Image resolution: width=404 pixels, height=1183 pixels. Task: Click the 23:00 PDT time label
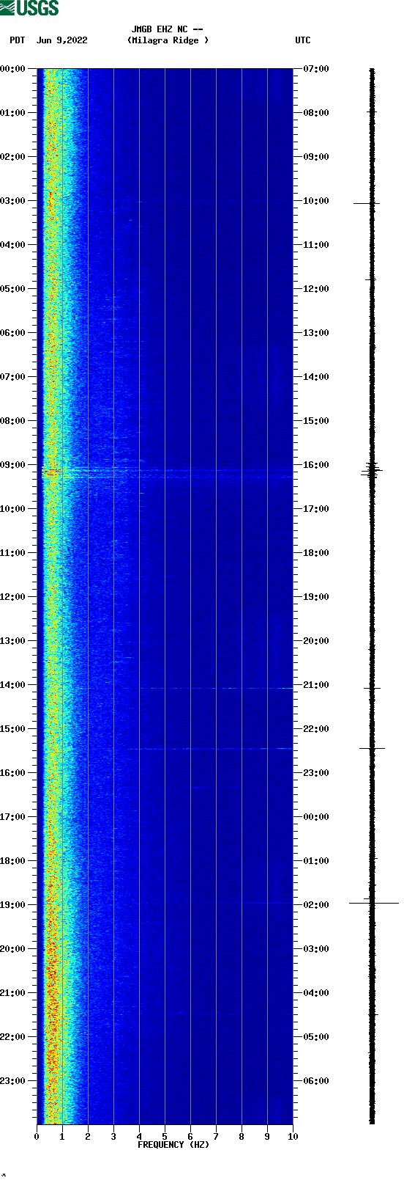click(13, 1081)
